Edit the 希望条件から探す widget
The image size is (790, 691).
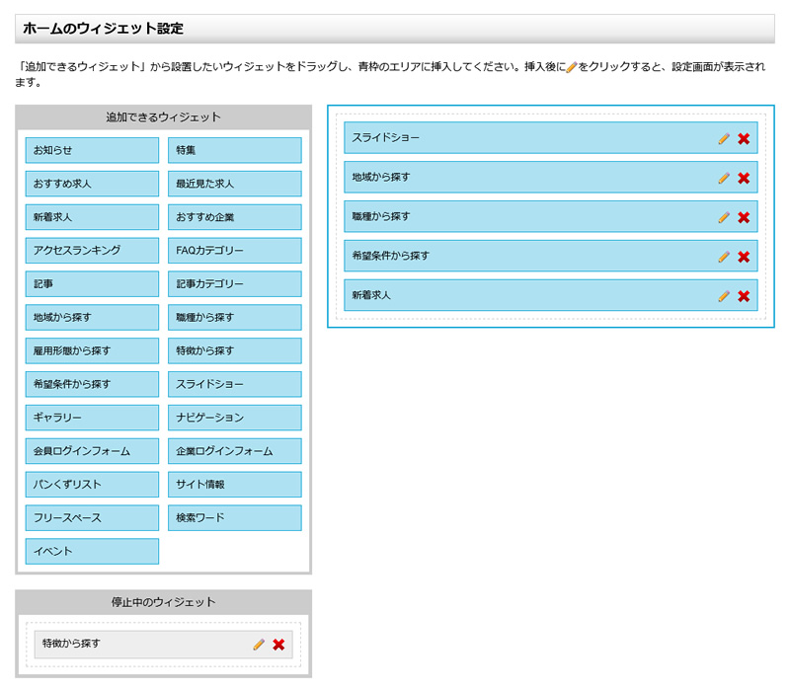point(723,256)
